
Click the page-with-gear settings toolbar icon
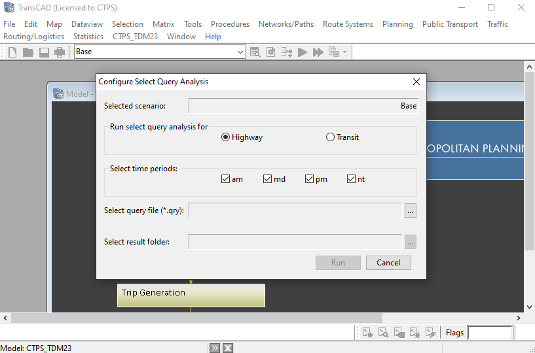coord(270,52)
